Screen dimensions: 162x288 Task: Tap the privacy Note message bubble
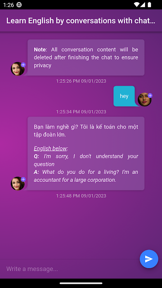[86, 58]
